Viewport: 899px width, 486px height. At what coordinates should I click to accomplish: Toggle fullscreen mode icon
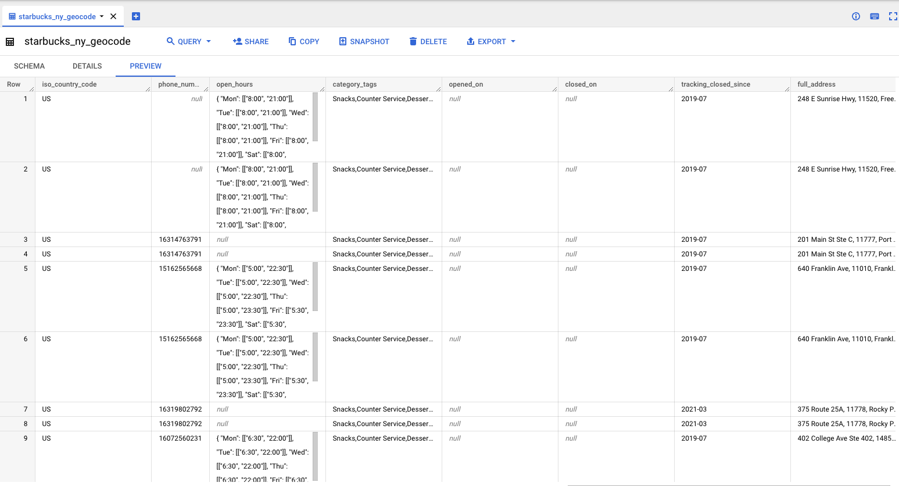[893, 16]
